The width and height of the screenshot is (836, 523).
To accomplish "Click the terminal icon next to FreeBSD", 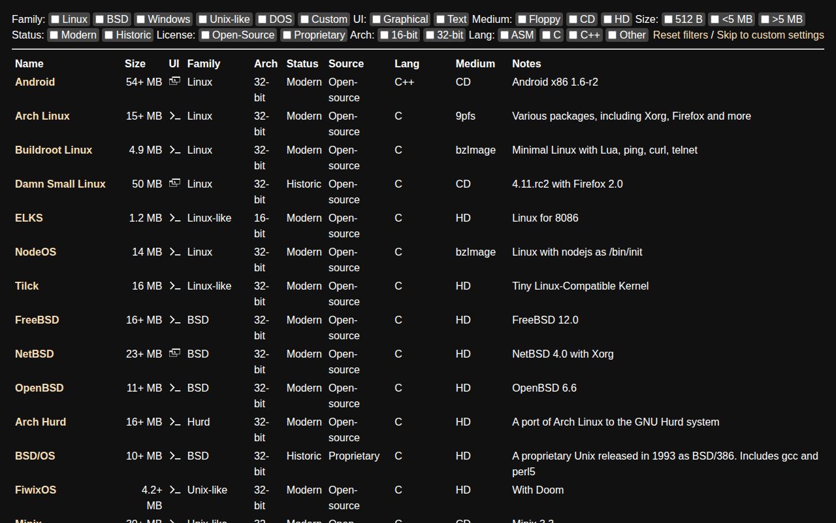I will click(x=174, y=320).
